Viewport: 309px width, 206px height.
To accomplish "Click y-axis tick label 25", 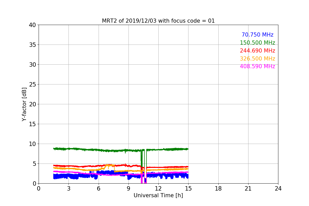I will (x=32, y=84).
